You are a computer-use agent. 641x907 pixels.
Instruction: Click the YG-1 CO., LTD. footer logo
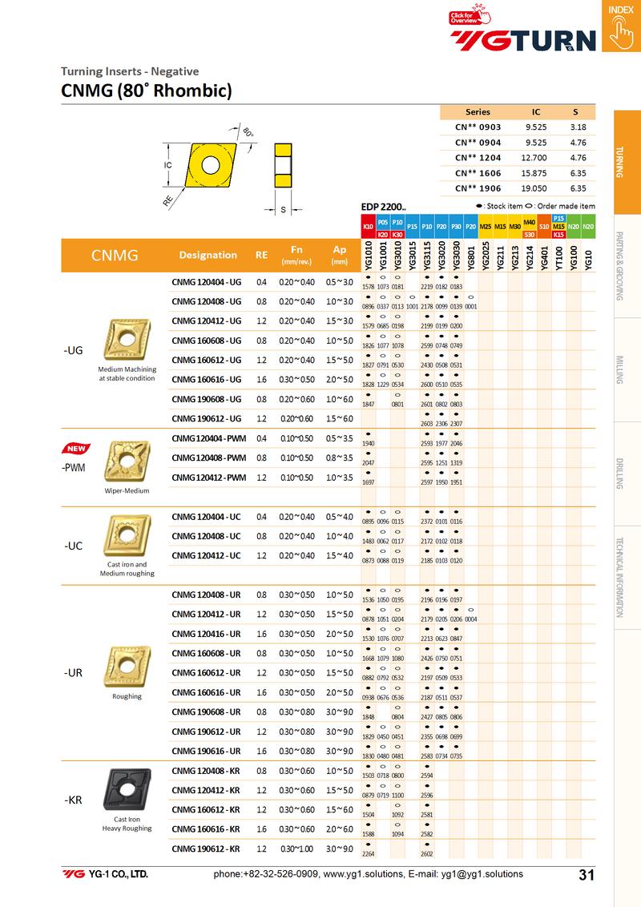[106, 874]
